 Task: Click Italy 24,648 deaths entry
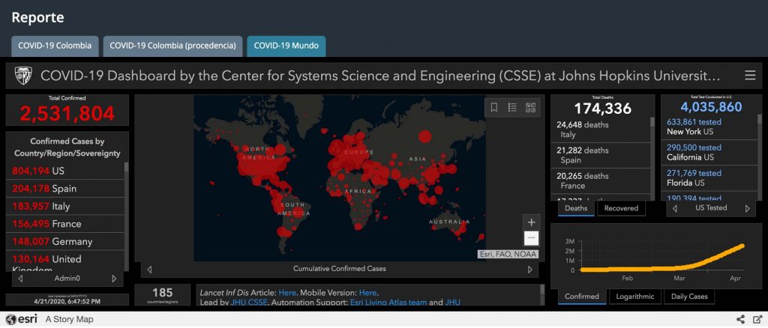(x=601, y=130)
